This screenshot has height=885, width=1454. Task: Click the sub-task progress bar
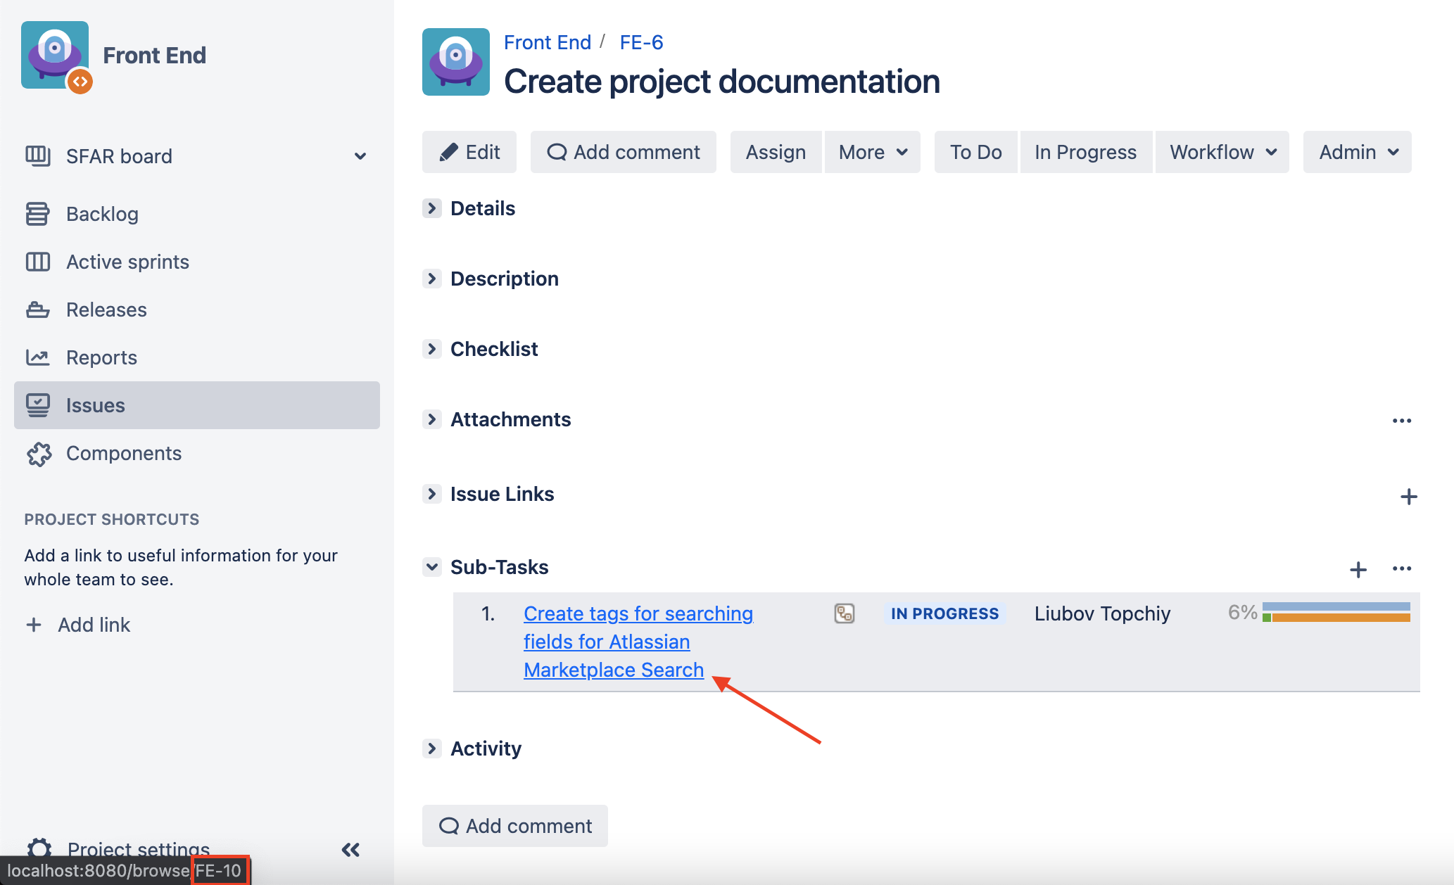[1336, 613]
